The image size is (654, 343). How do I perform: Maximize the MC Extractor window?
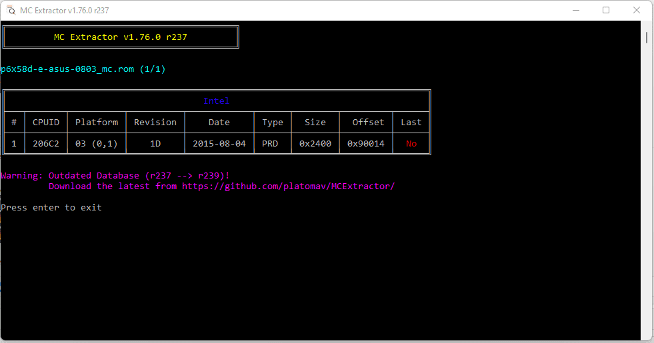(606, 11)
